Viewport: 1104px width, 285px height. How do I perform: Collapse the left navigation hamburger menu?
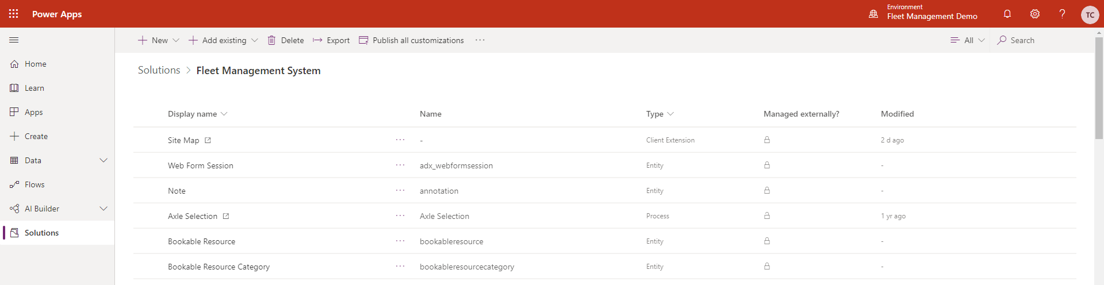pyautogui.click(x=14, y=40)
